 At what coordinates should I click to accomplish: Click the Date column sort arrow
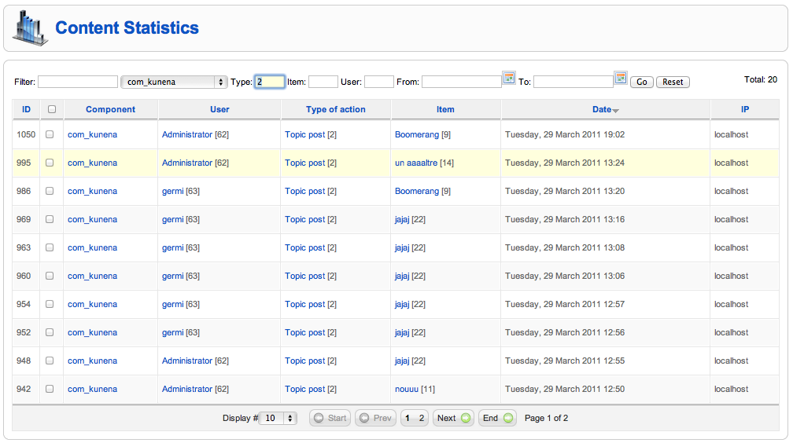[615, 111]
